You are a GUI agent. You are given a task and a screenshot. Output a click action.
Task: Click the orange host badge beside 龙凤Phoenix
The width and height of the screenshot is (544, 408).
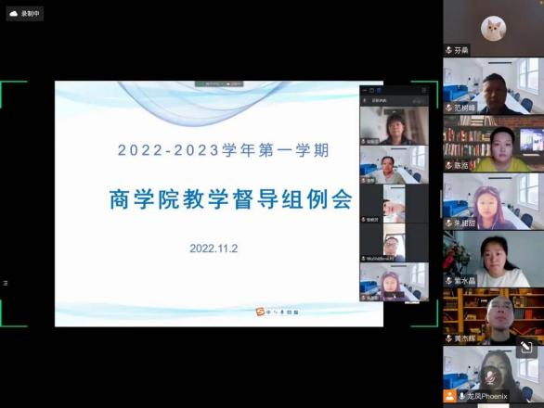point(449,396)
